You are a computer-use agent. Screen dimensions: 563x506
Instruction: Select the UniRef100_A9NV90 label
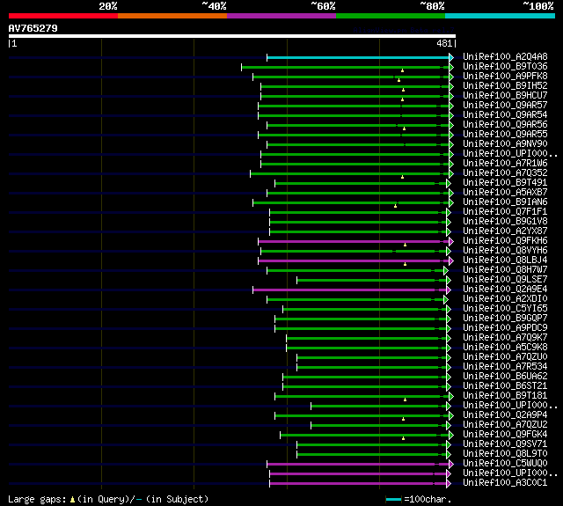pos(505,144)
